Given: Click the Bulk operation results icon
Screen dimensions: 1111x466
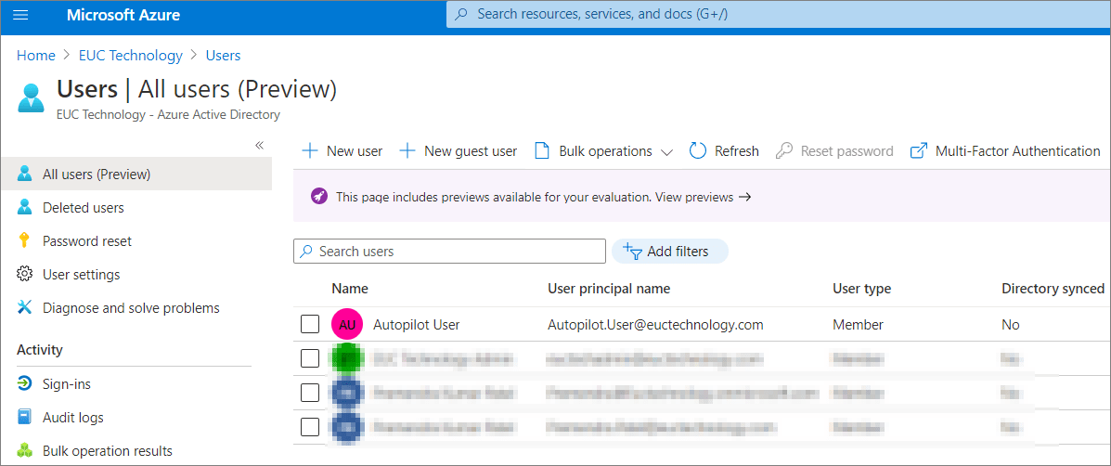Looking at the screenshot, I should pos(25,450).
